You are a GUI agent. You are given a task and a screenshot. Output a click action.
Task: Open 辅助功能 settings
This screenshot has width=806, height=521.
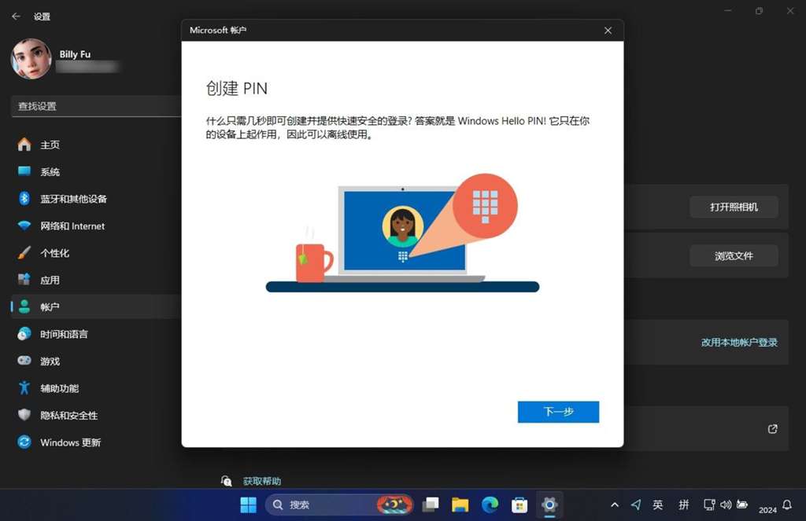[96, 388]
